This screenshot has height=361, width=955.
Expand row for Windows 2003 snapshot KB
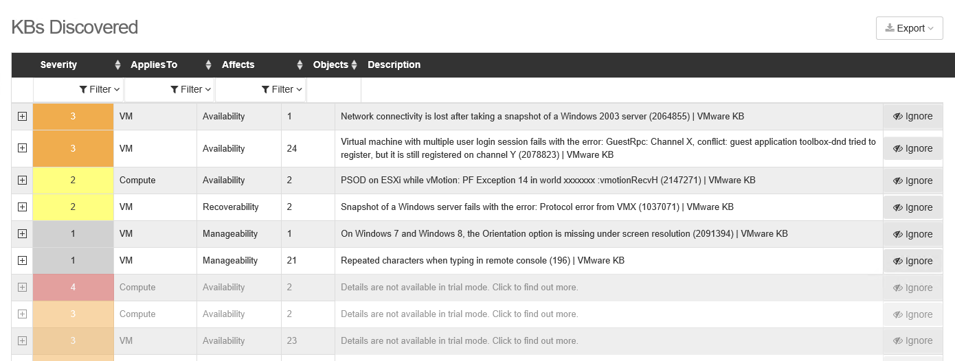click(22, 117)
